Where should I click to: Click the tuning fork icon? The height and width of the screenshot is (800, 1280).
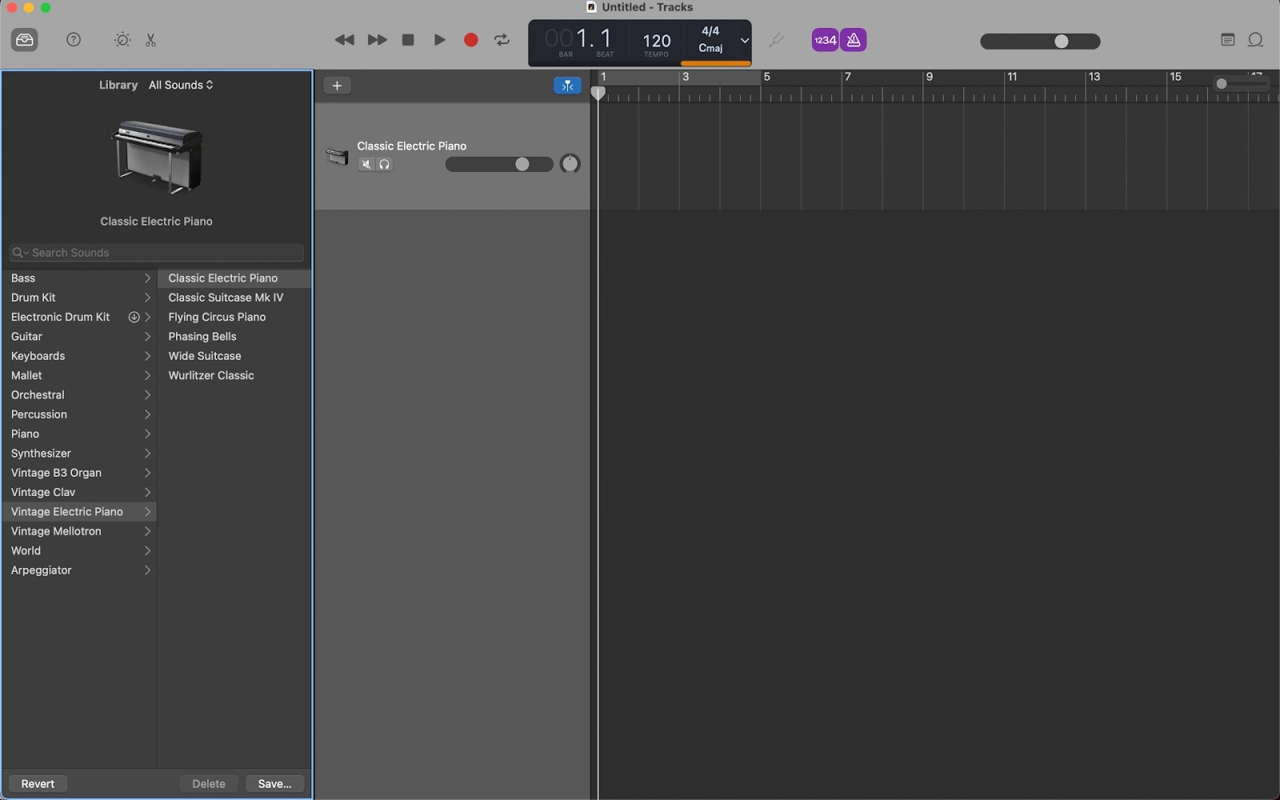pyautogui.click(x=775, y=40)
